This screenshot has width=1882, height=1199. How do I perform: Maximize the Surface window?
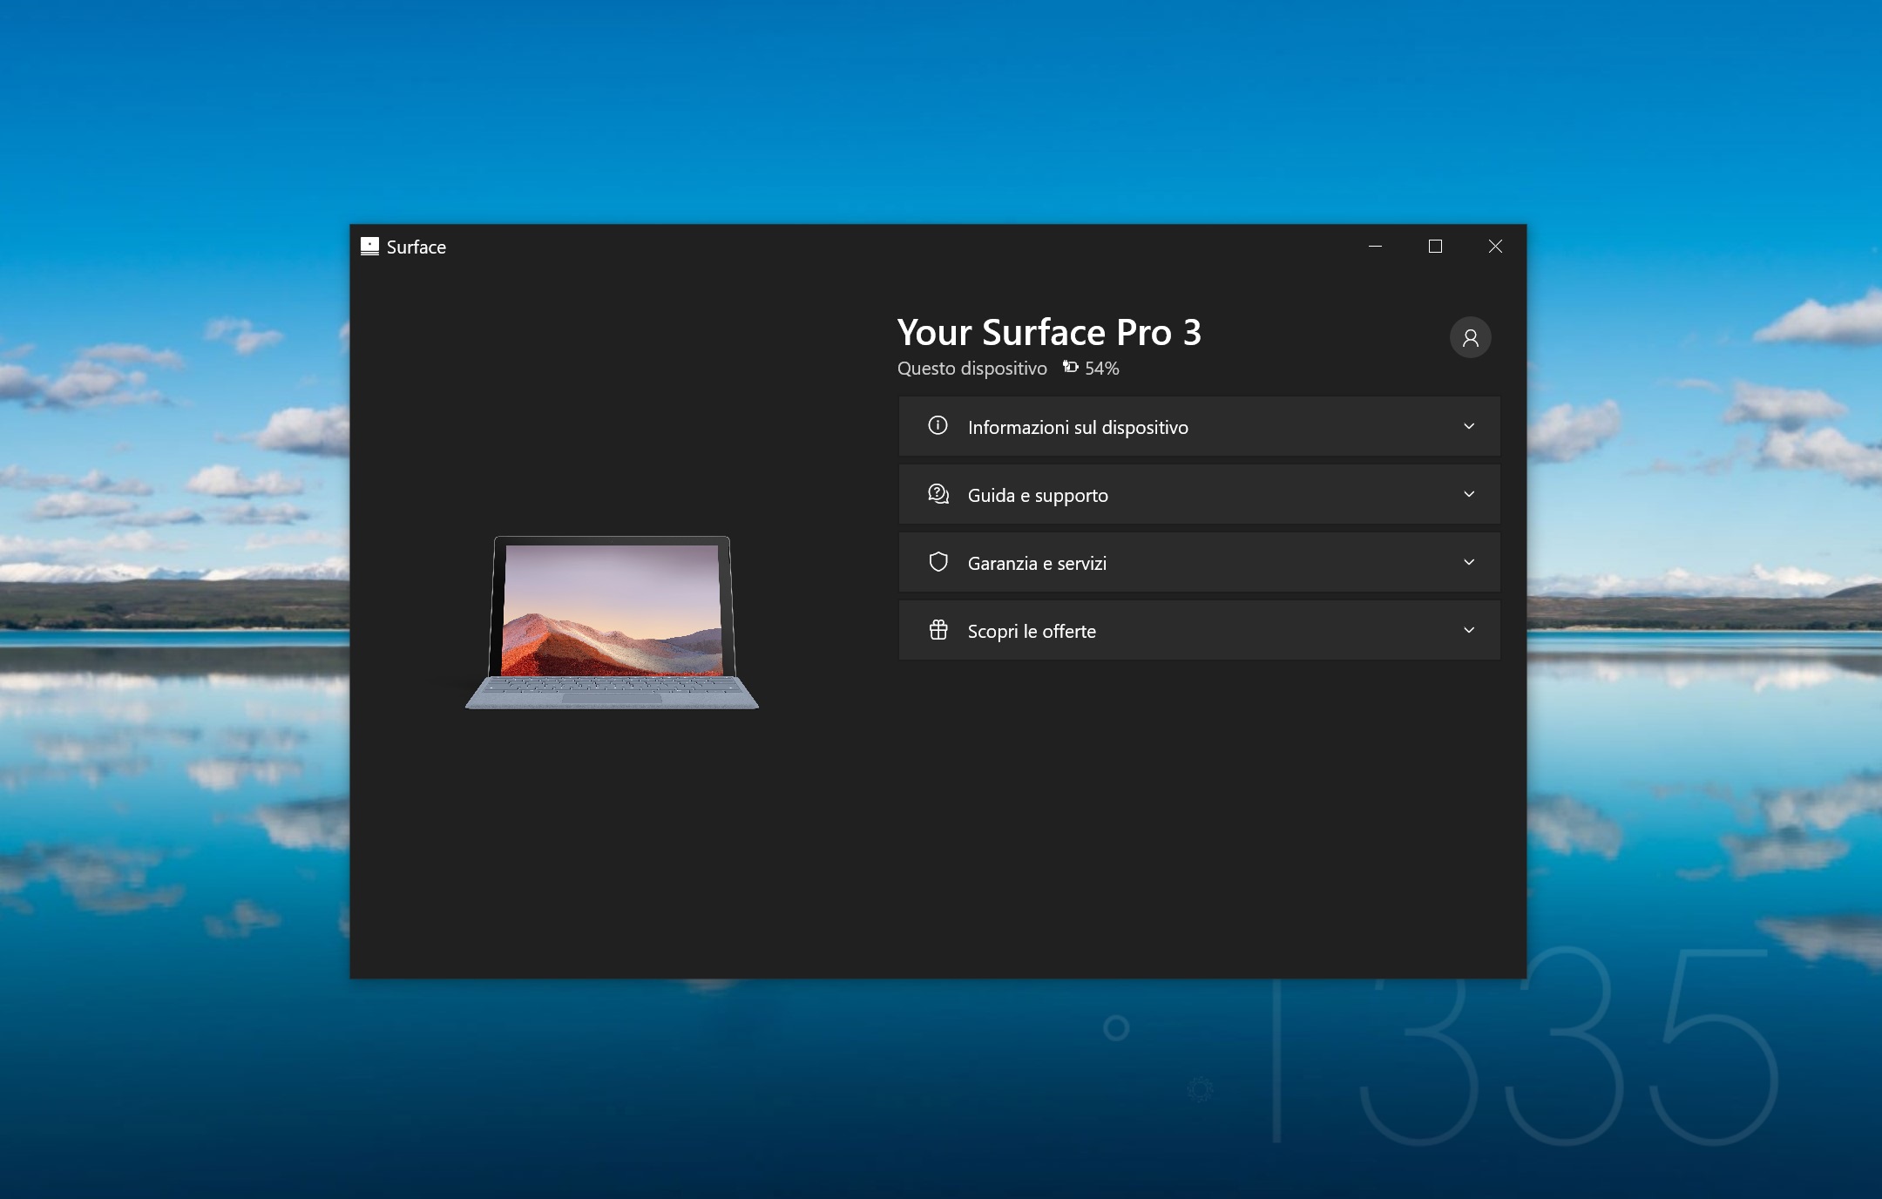pyautogui.click(x=1435, y=247)
